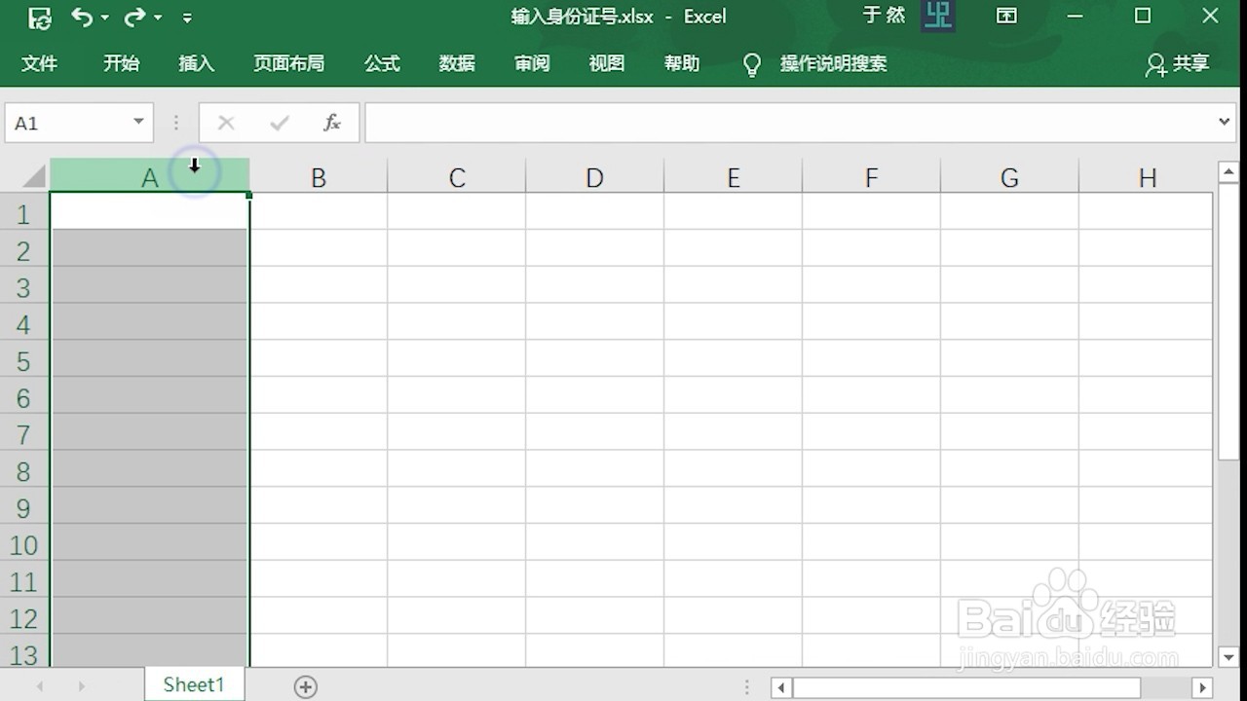The width and height of the screenshot is (1247, 701).
Task: Open the 文件 menu
Action: (40, 64)
